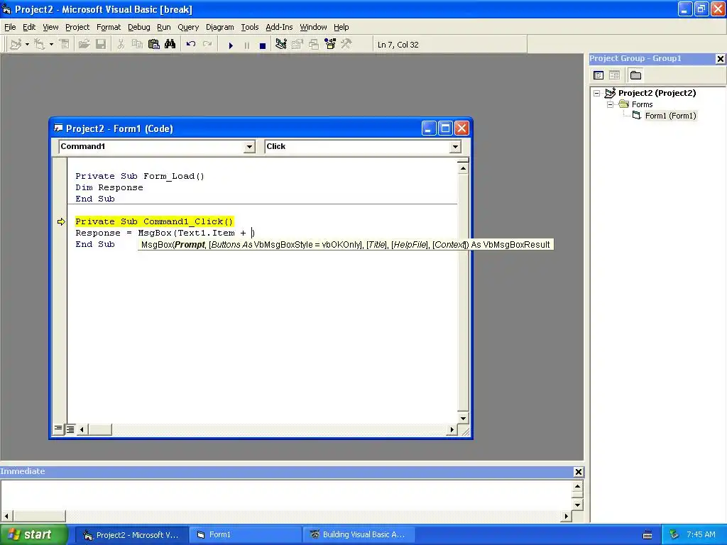Click the keyboard icon in system tray
Image resolution: width=727 pixels, height=545 pixels.
(x=647, y=535)
